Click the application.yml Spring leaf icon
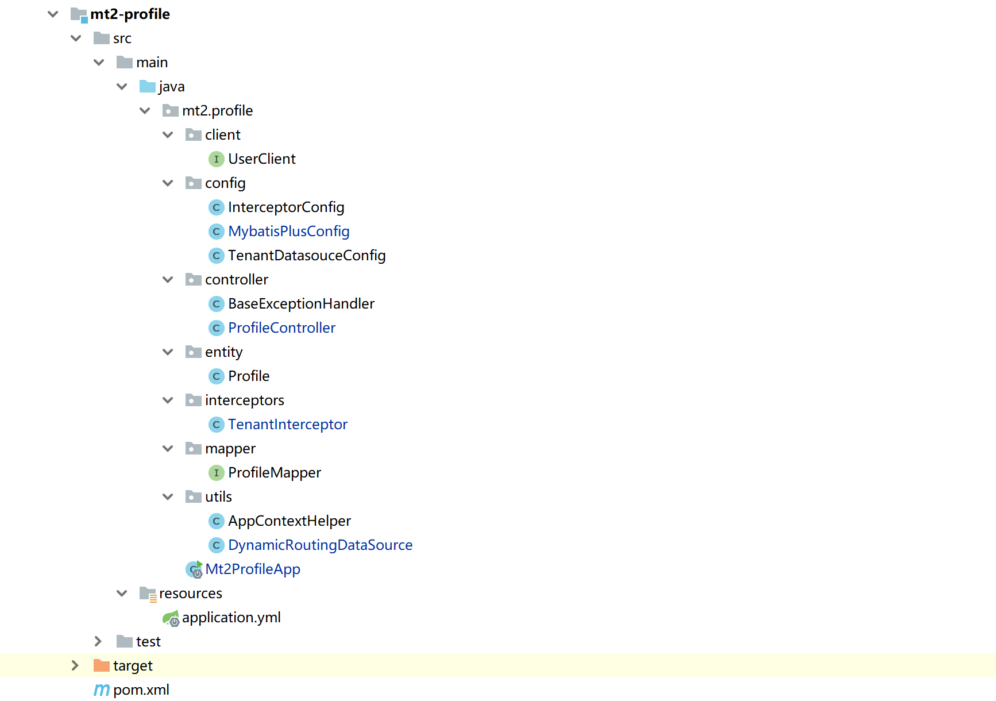The width and height of the screenshot is (996, 701). pos(171,618)
